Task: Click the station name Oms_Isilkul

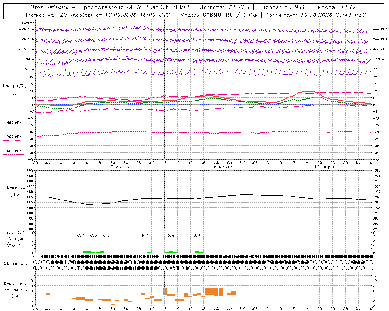Action: (x=49, y=7)
